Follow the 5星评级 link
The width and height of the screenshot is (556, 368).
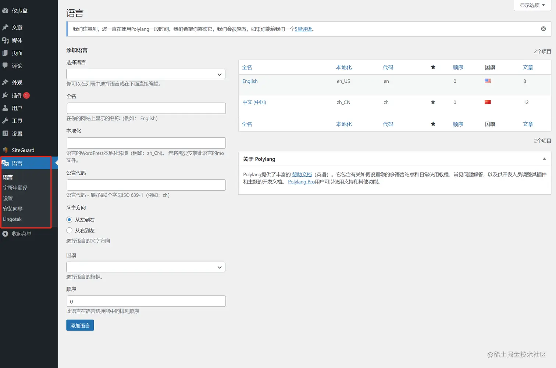point(303,29)
